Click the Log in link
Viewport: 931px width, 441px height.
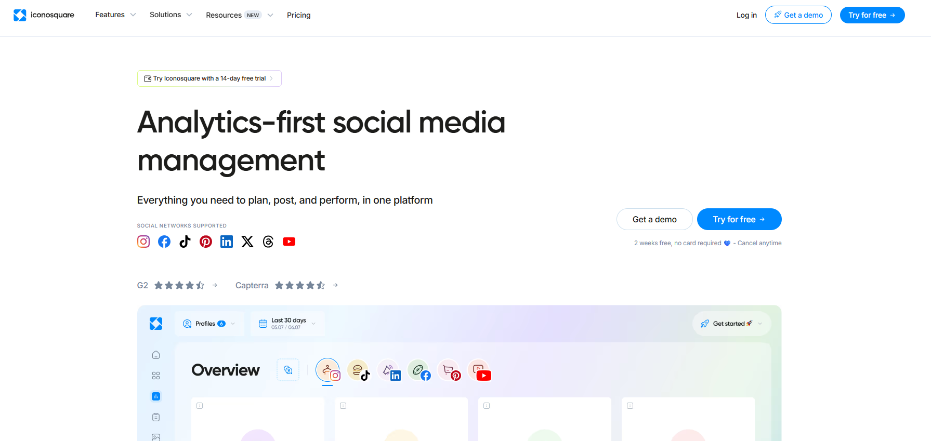coord(746,15)
